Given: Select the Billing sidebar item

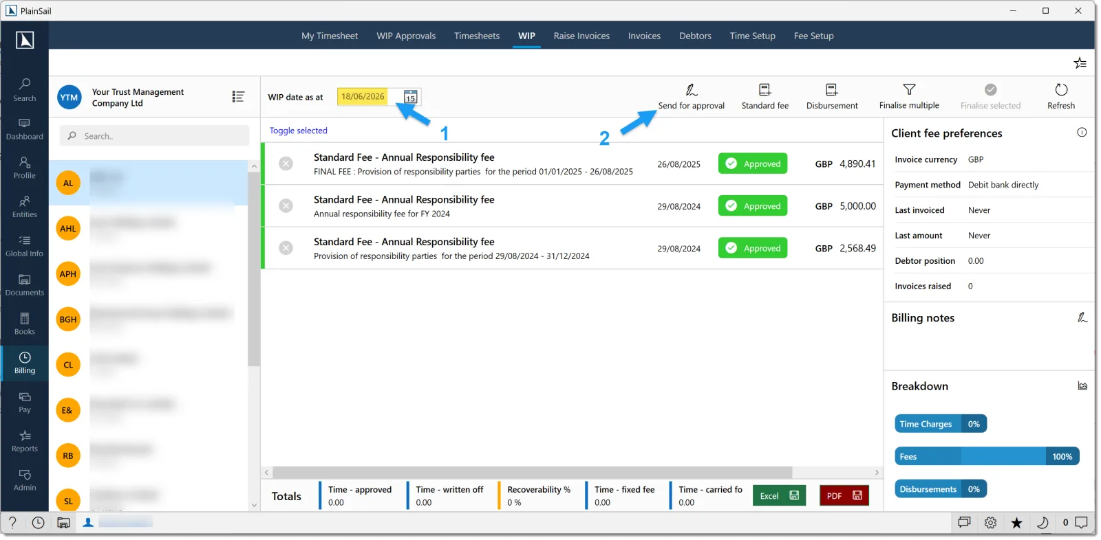Looking at the screenshot, I should [x=25, y=363].
